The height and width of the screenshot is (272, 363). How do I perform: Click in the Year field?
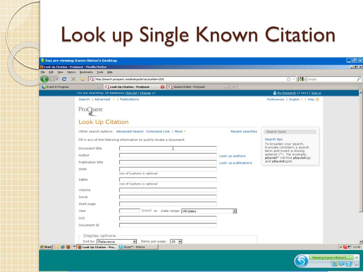(x=130, y=211)
